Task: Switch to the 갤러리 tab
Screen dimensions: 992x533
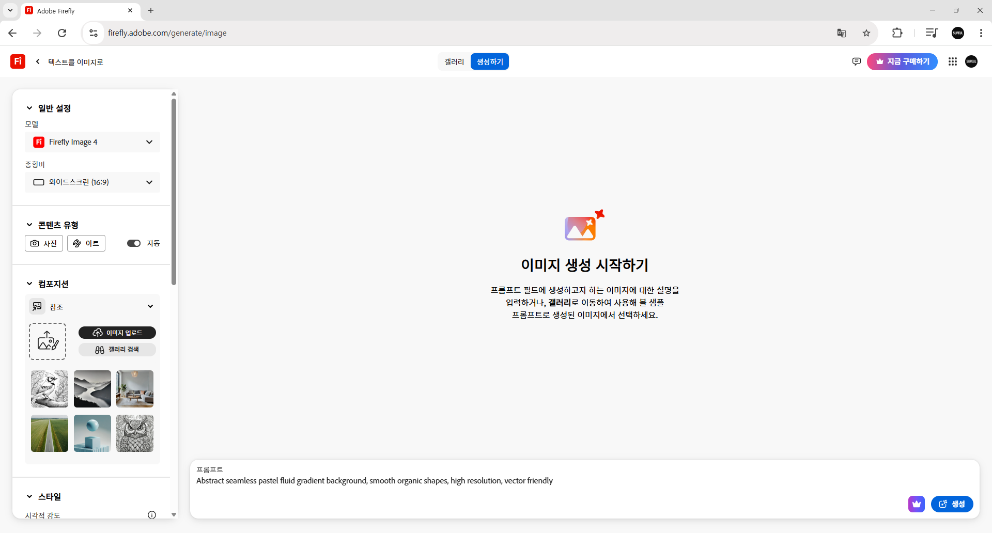Action: [x=454, y=61]
